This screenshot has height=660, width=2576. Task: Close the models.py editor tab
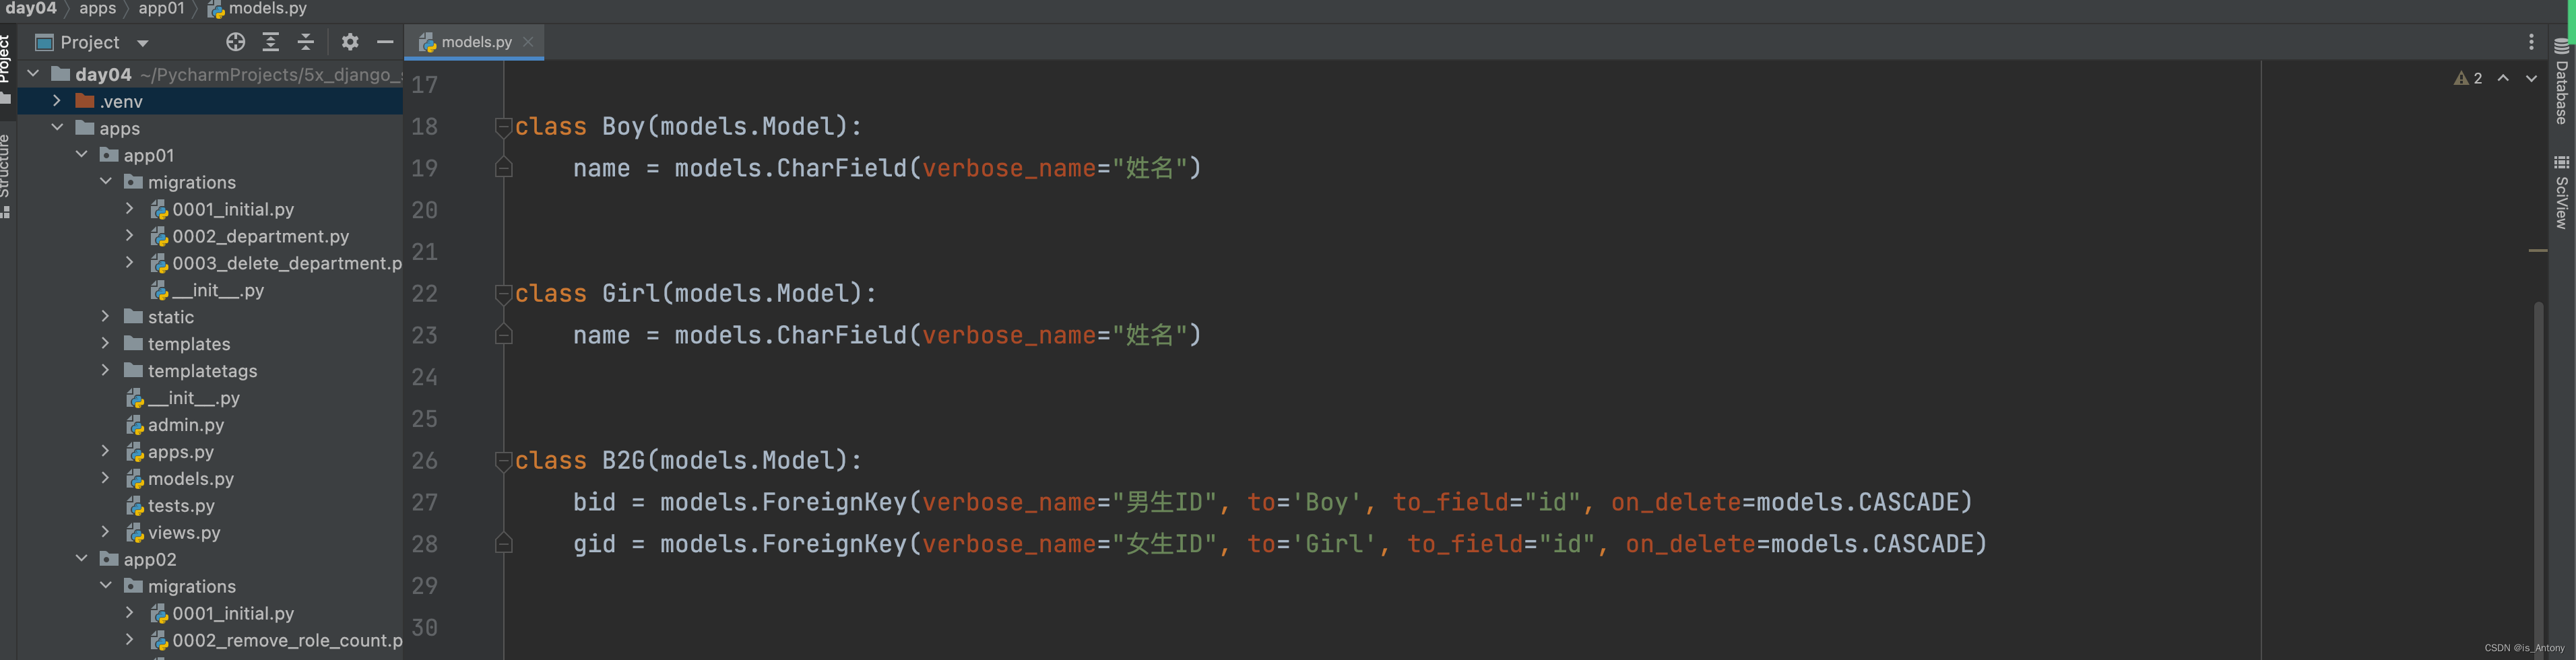pyautogui.click(x=528, y=42)
